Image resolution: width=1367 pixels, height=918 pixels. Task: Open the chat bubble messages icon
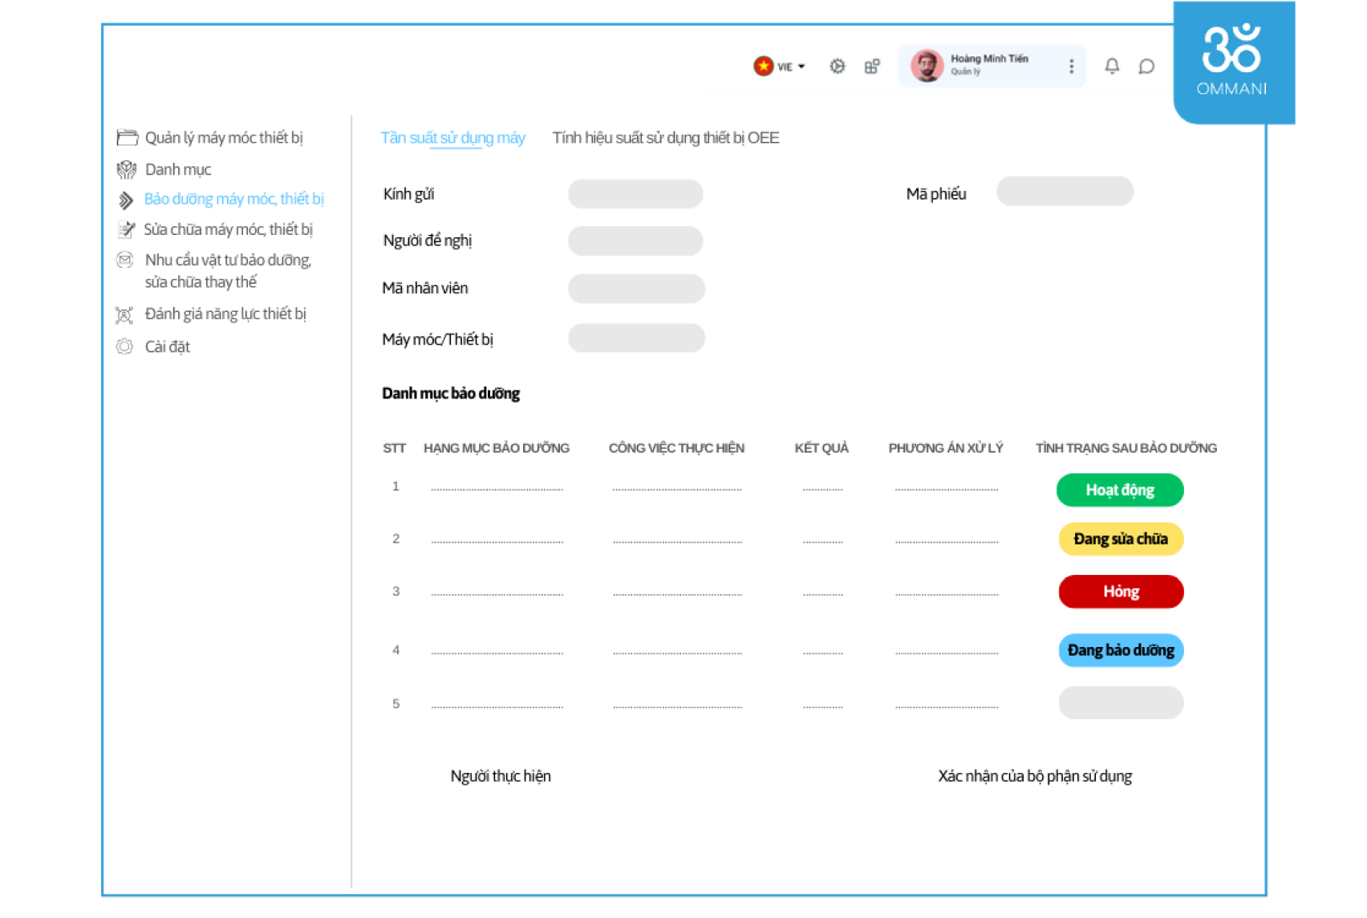click(x=1146, y=67)
